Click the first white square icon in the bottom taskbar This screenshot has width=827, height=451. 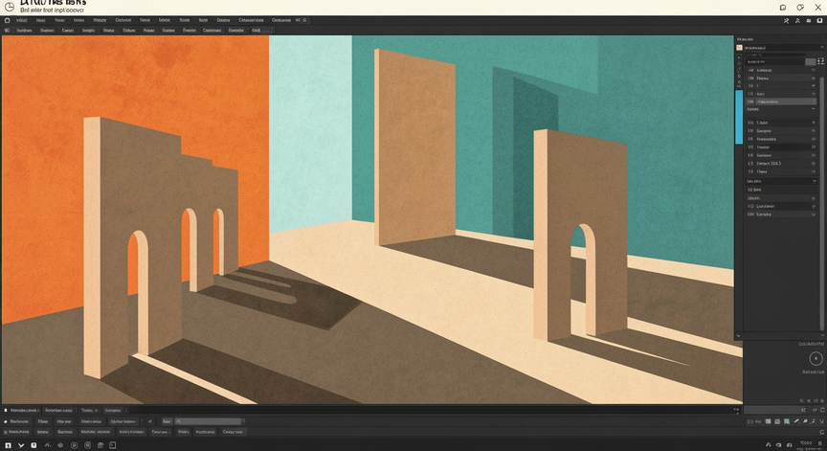click(8, 445)
